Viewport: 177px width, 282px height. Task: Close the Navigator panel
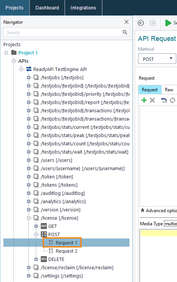pyautogui.click(x=126, y=22)
